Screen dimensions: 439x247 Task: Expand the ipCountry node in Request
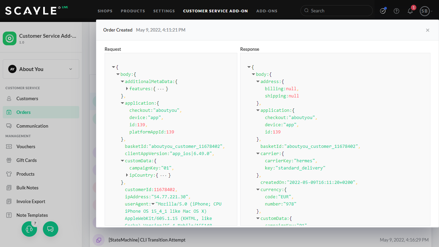pos(127,175)
